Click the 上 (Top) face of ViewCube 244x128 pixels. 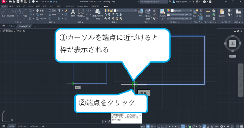(x=232, y=43)
